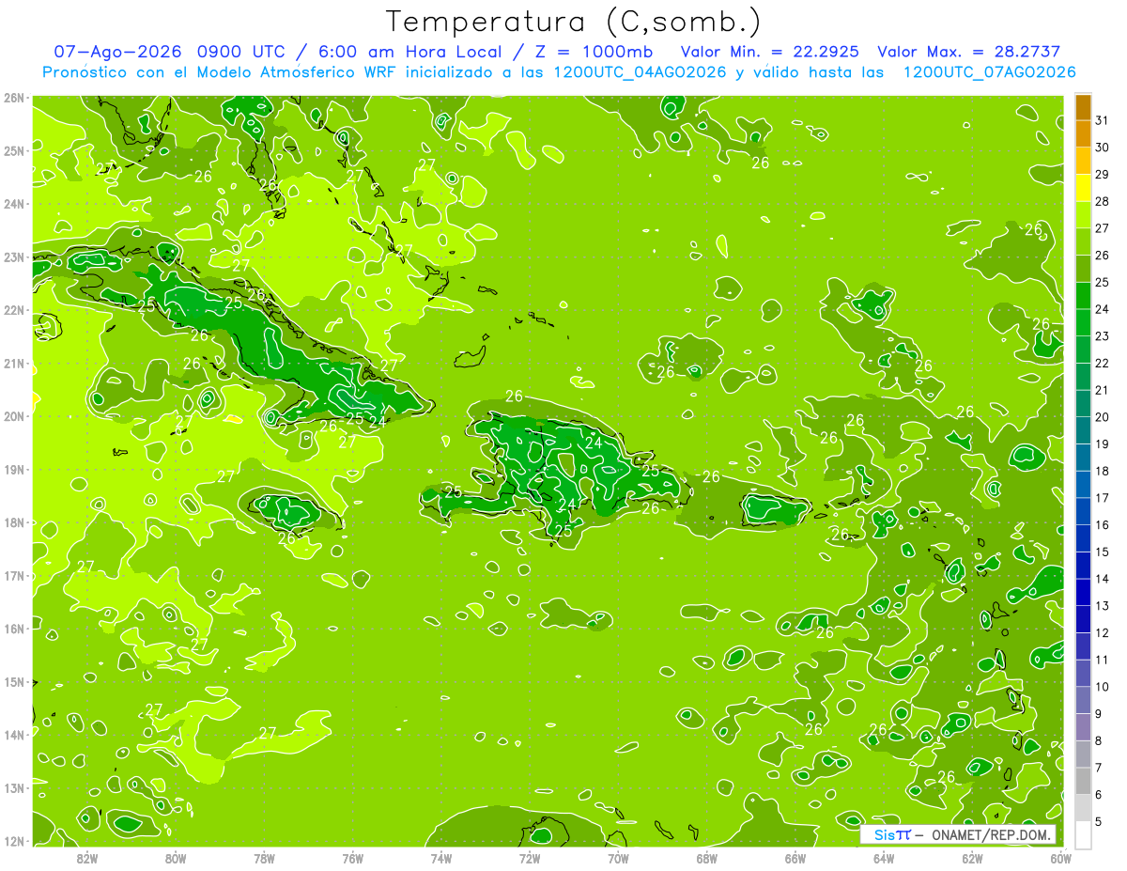Click the green legend band between 23 and 24

(x=1083, y=323)
